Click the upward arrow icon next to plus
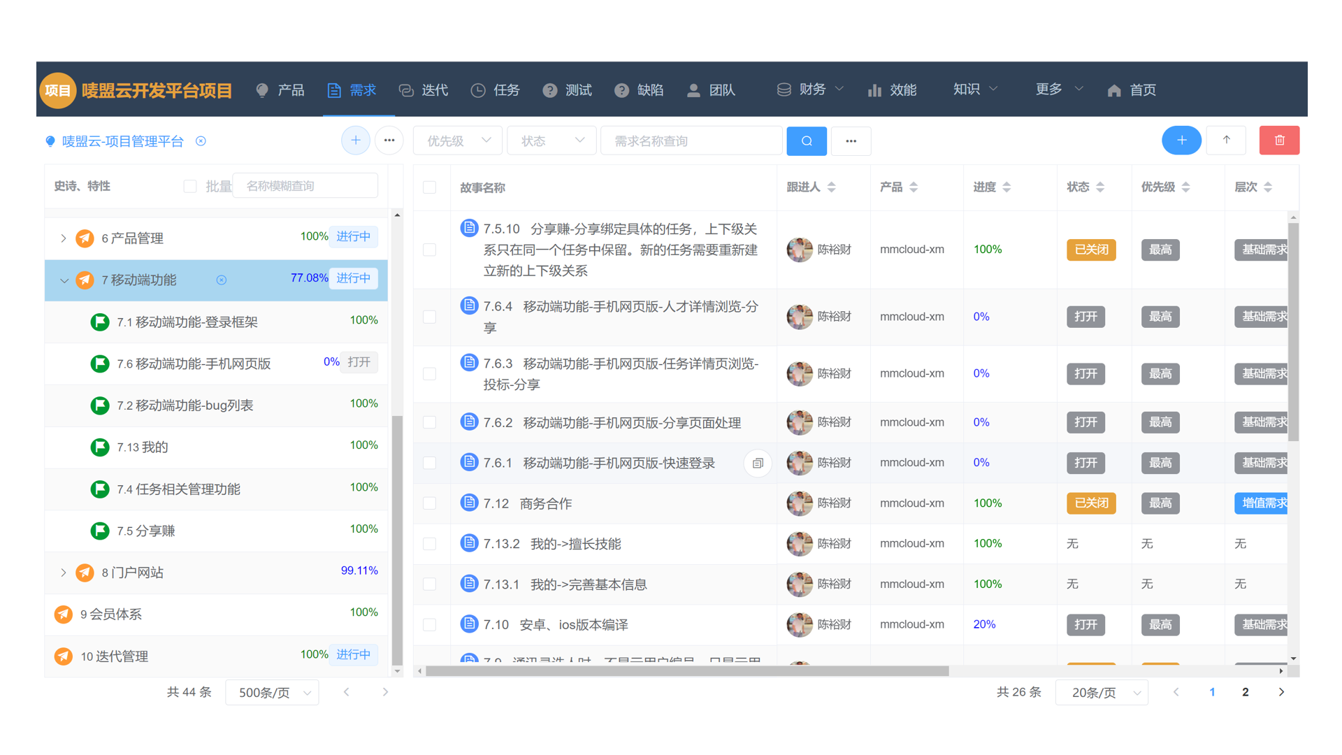This screenshot has height=755, width=1342. click(x=1226, y=140)
